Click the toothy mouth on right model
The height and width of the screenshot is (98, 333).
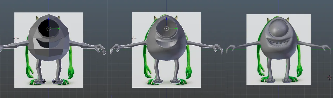(x=279, y=42)
